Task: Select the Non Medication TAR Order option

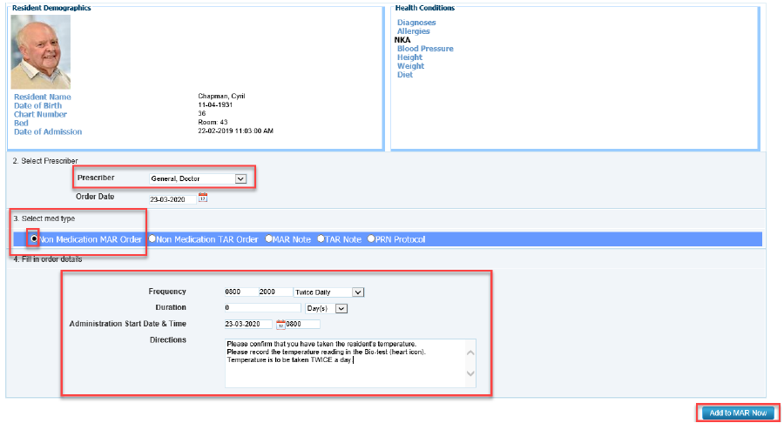Action: [152, 238]
